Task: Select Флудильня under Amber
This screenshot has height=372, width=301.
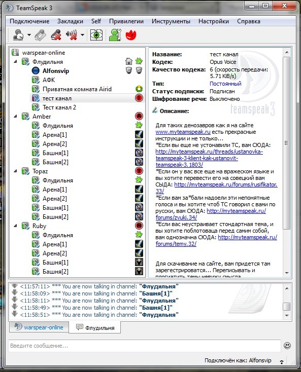Action: [x=58, y=126]
